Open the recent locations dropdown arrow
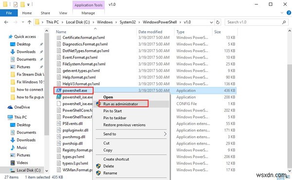Viewport: 292px width, 180px height. click(23, 22)
